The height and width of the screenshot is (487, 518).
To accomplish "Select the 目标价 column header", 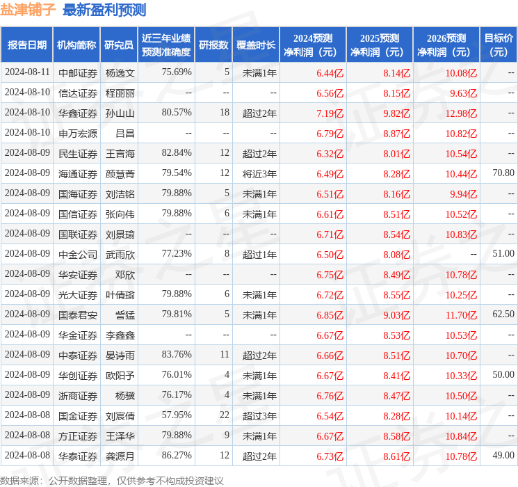I will coord(498,45).
